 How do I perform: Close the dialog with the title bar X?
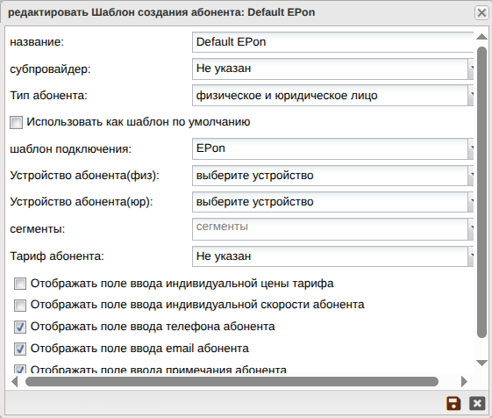481,13
